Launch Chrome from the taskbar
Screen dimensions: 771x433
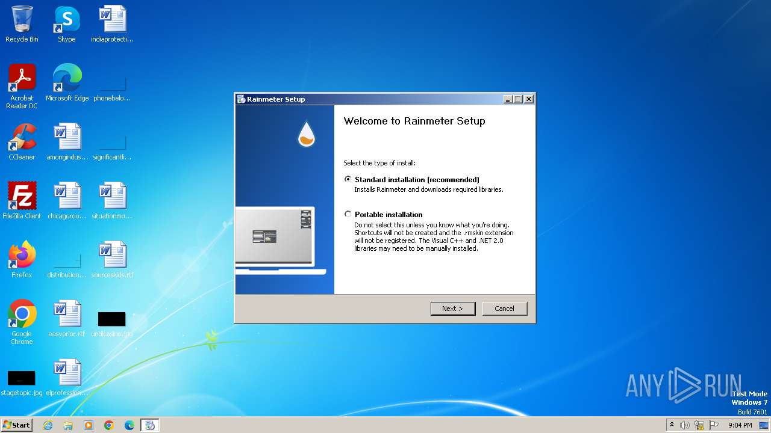(x=109, y=425)
